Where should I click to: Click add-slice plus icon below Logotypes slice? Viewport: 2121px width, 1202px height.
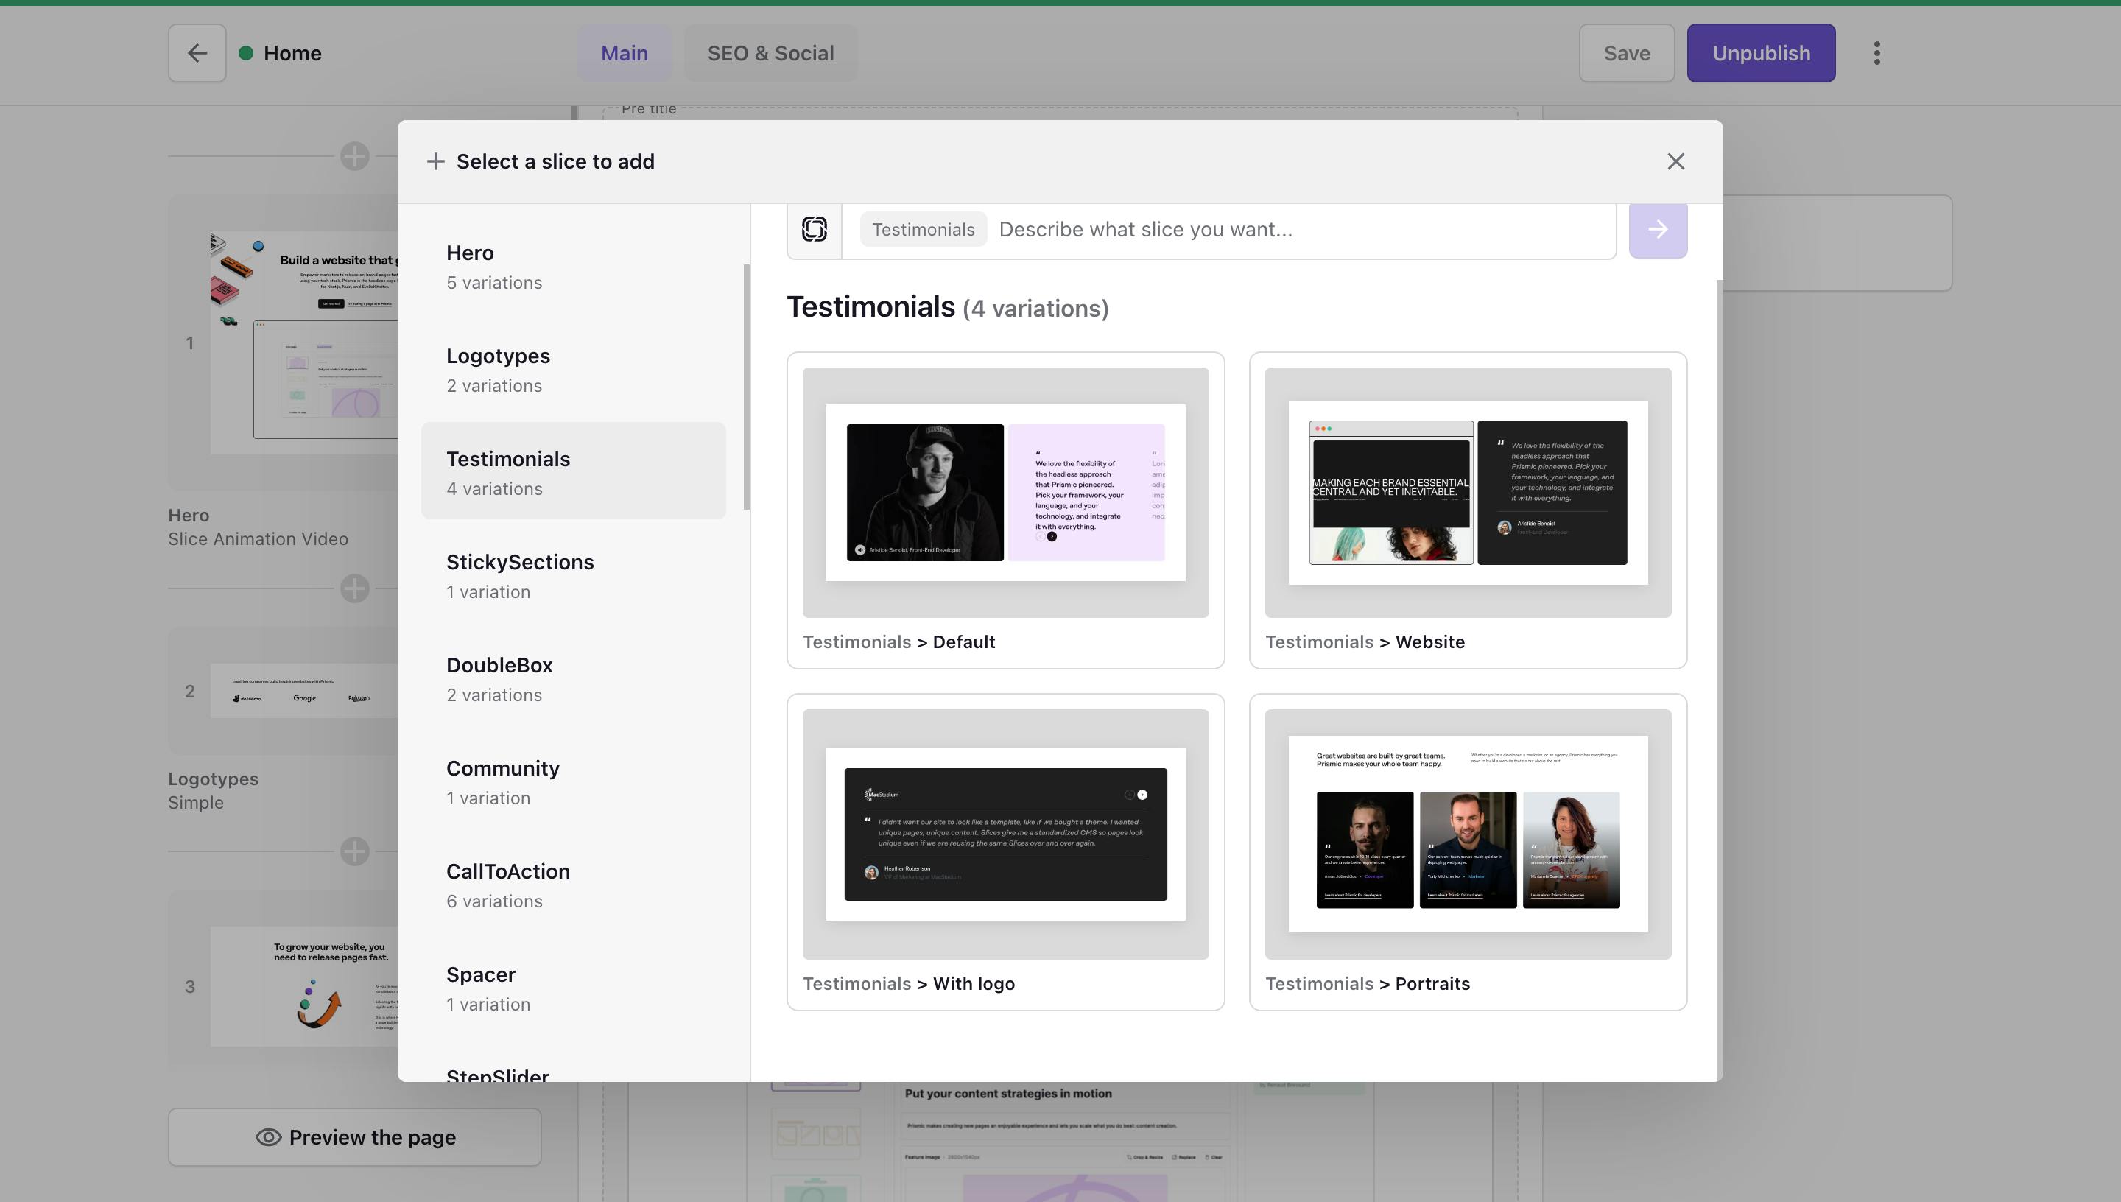[x=355, y=851]
